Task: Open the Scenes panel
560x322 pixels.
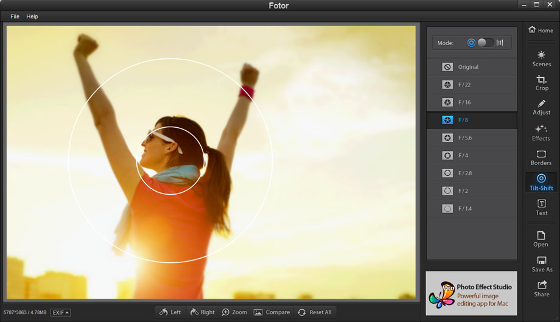Action: tap(541, 58)
